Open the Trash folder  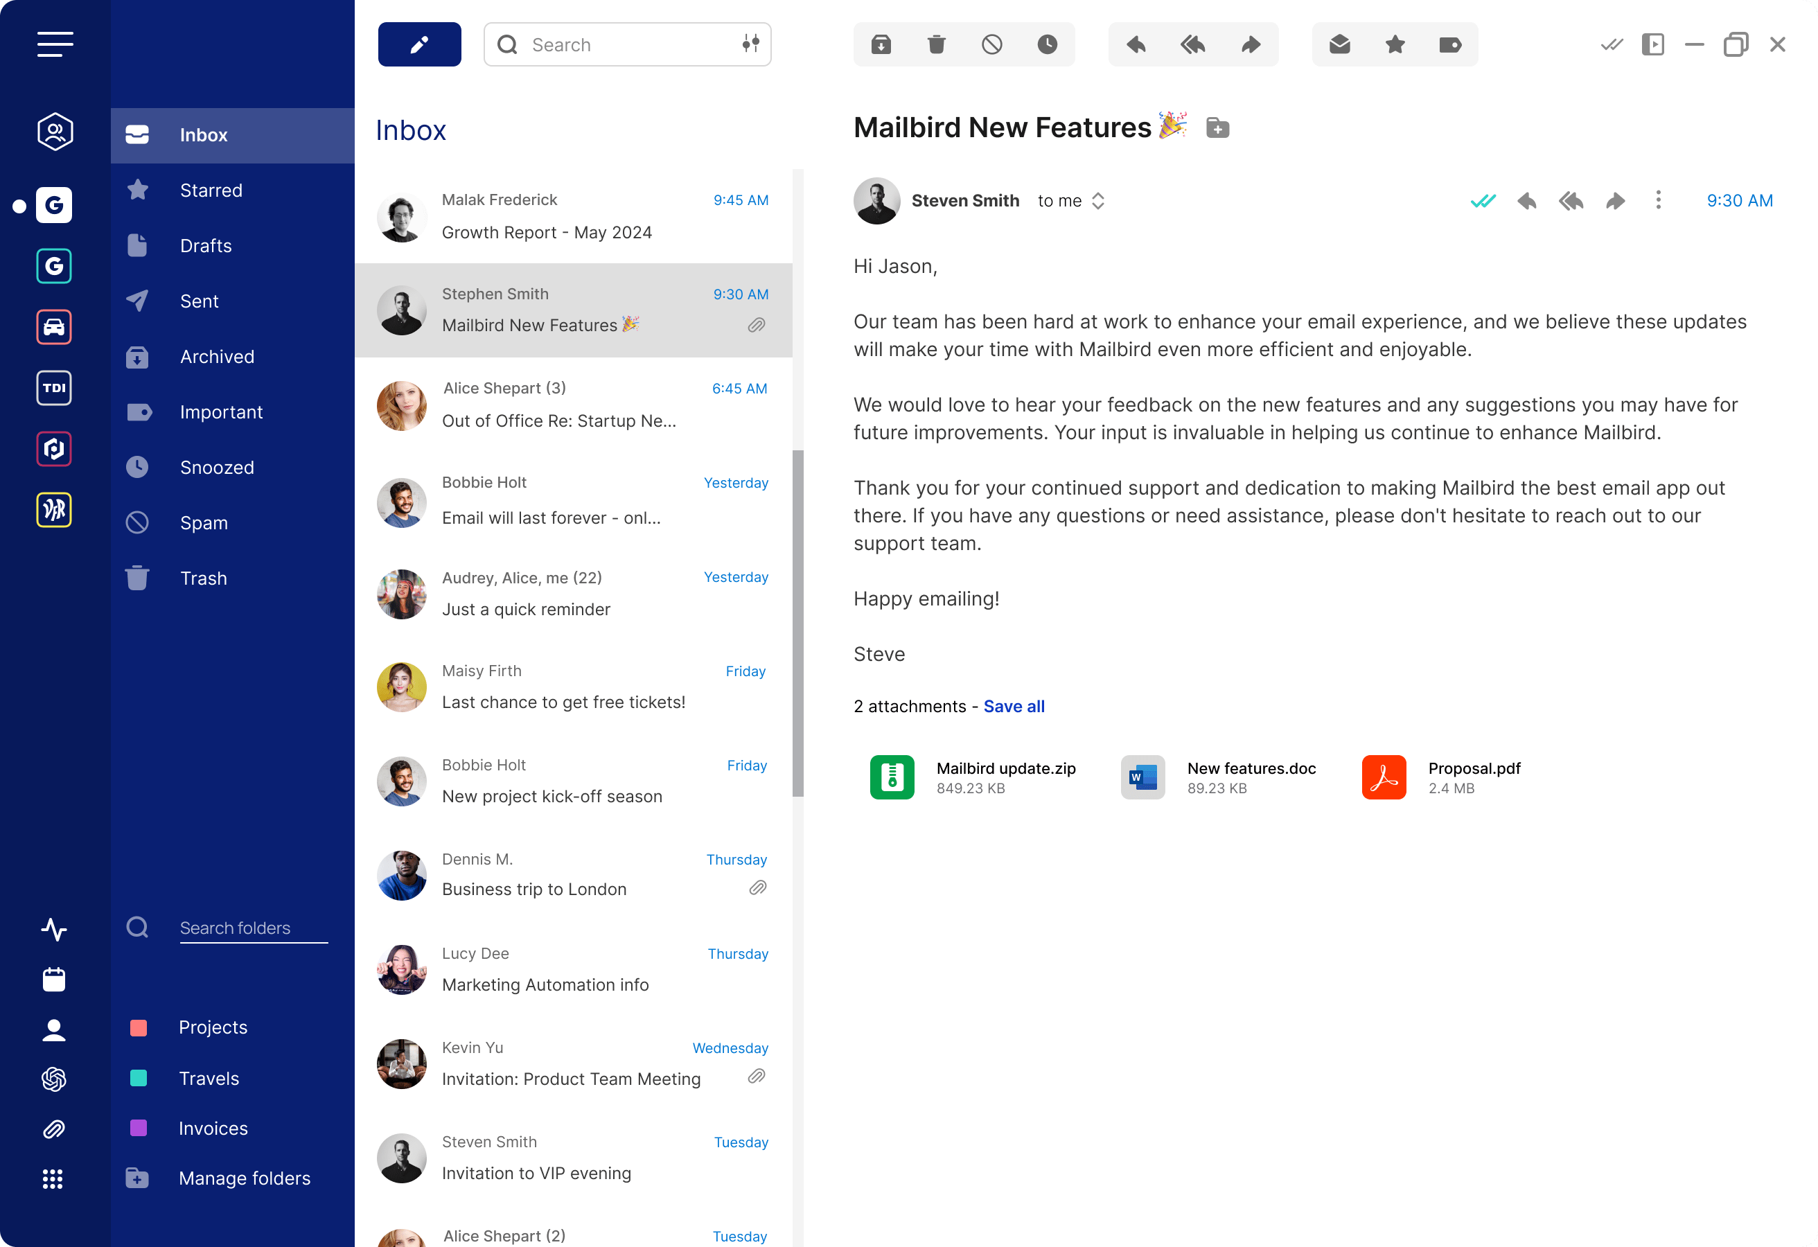232,579
